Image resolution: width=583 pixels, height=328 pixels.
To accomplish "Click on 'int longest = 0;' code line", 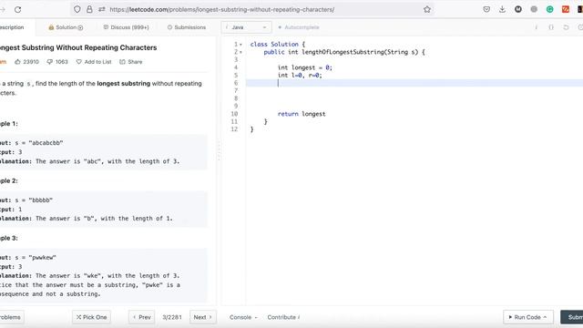I will pos(305,67).
